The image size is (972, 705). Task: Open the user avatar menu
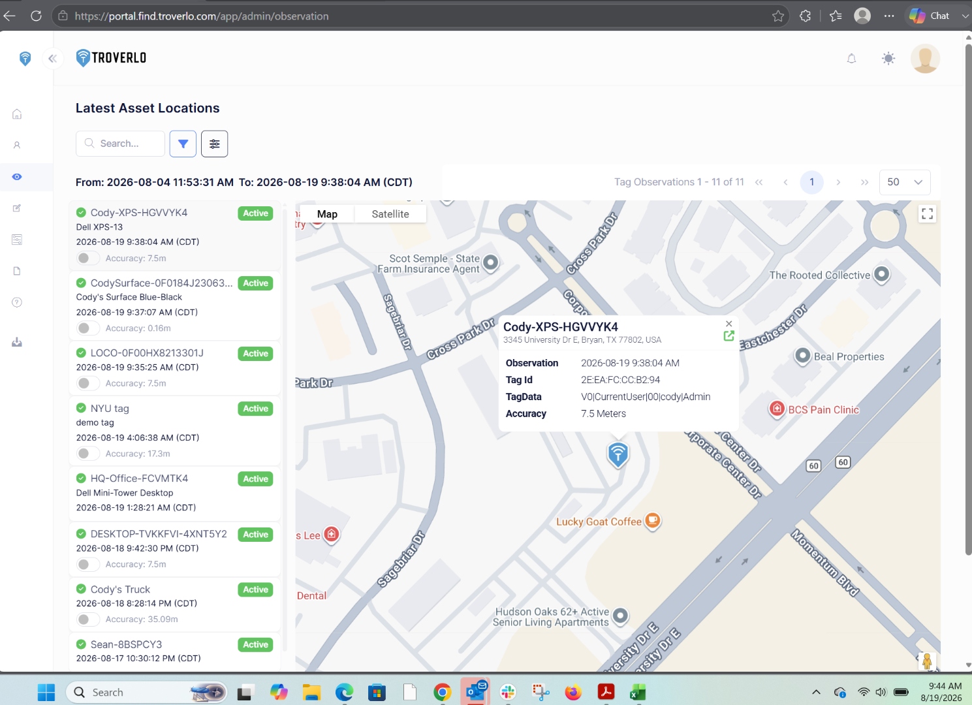tap(925, 59)
